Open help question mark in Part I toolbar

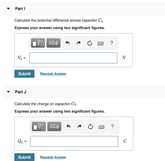pos(112,43)
